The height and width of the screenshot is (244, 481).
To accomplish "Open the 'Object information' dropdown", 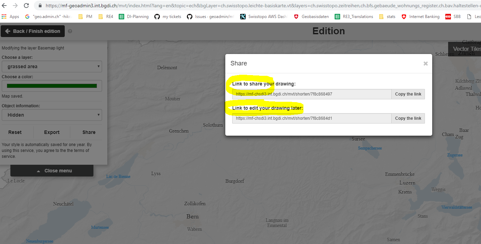I will pos(52,115).
